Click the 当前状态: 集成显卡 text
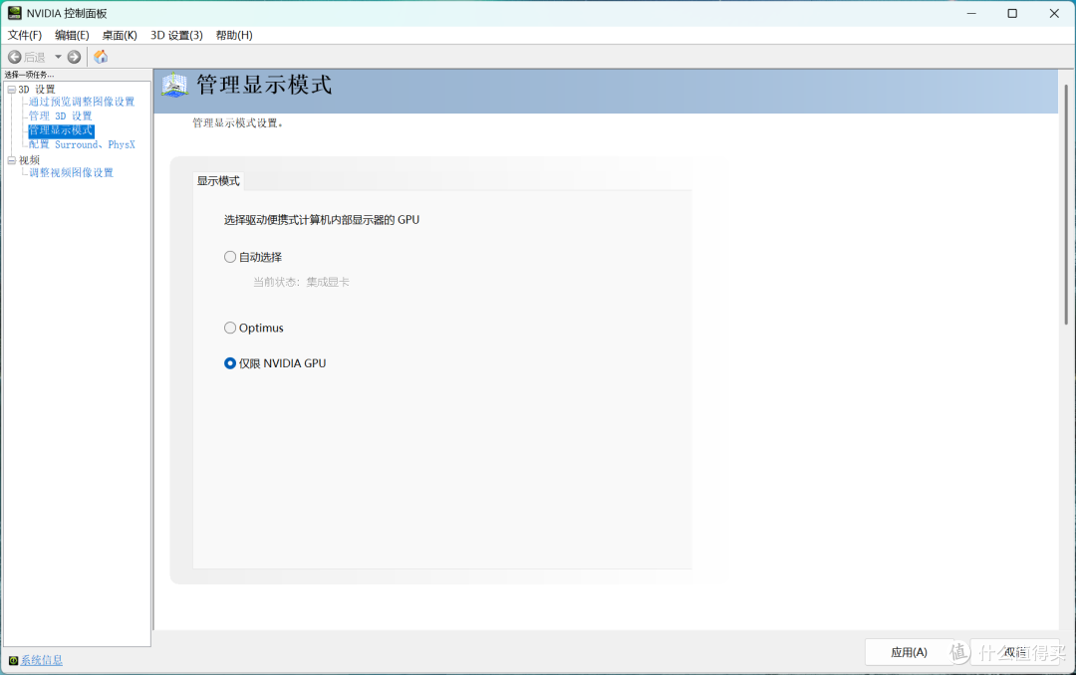This screenshot has width=1076, height=675. pos(301,282)
